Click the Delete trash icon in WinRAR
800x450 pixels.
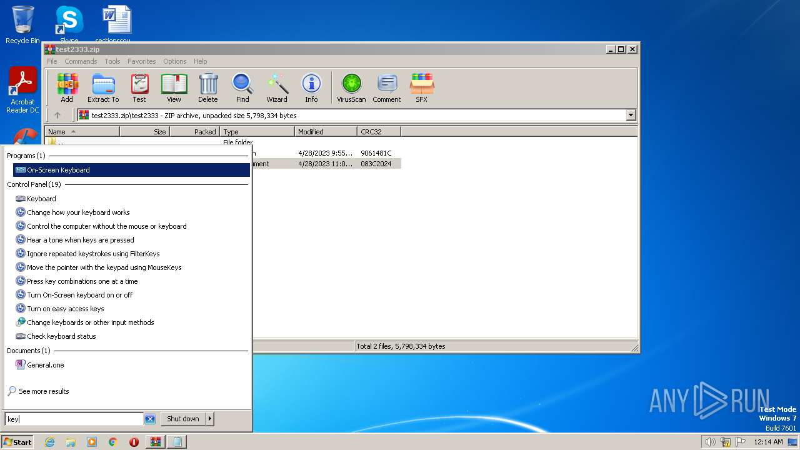pos(208,88)
